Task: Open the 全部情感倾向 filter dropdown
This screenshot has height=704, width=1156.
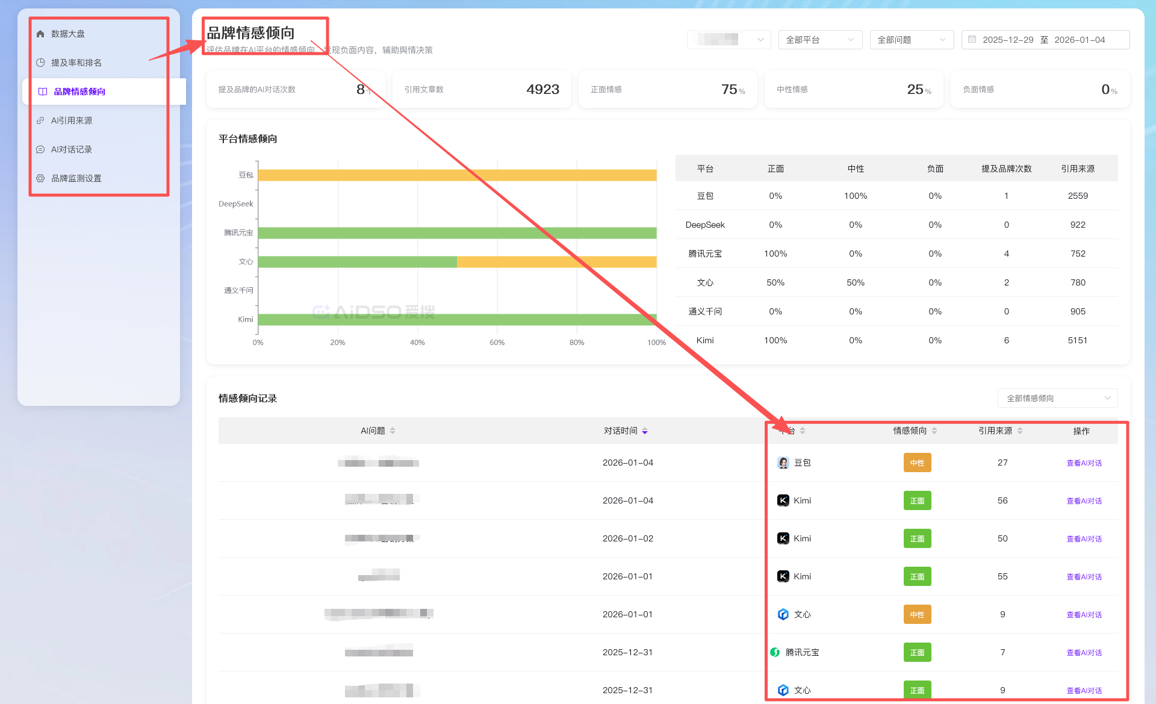Action: tap(1057, 398)
